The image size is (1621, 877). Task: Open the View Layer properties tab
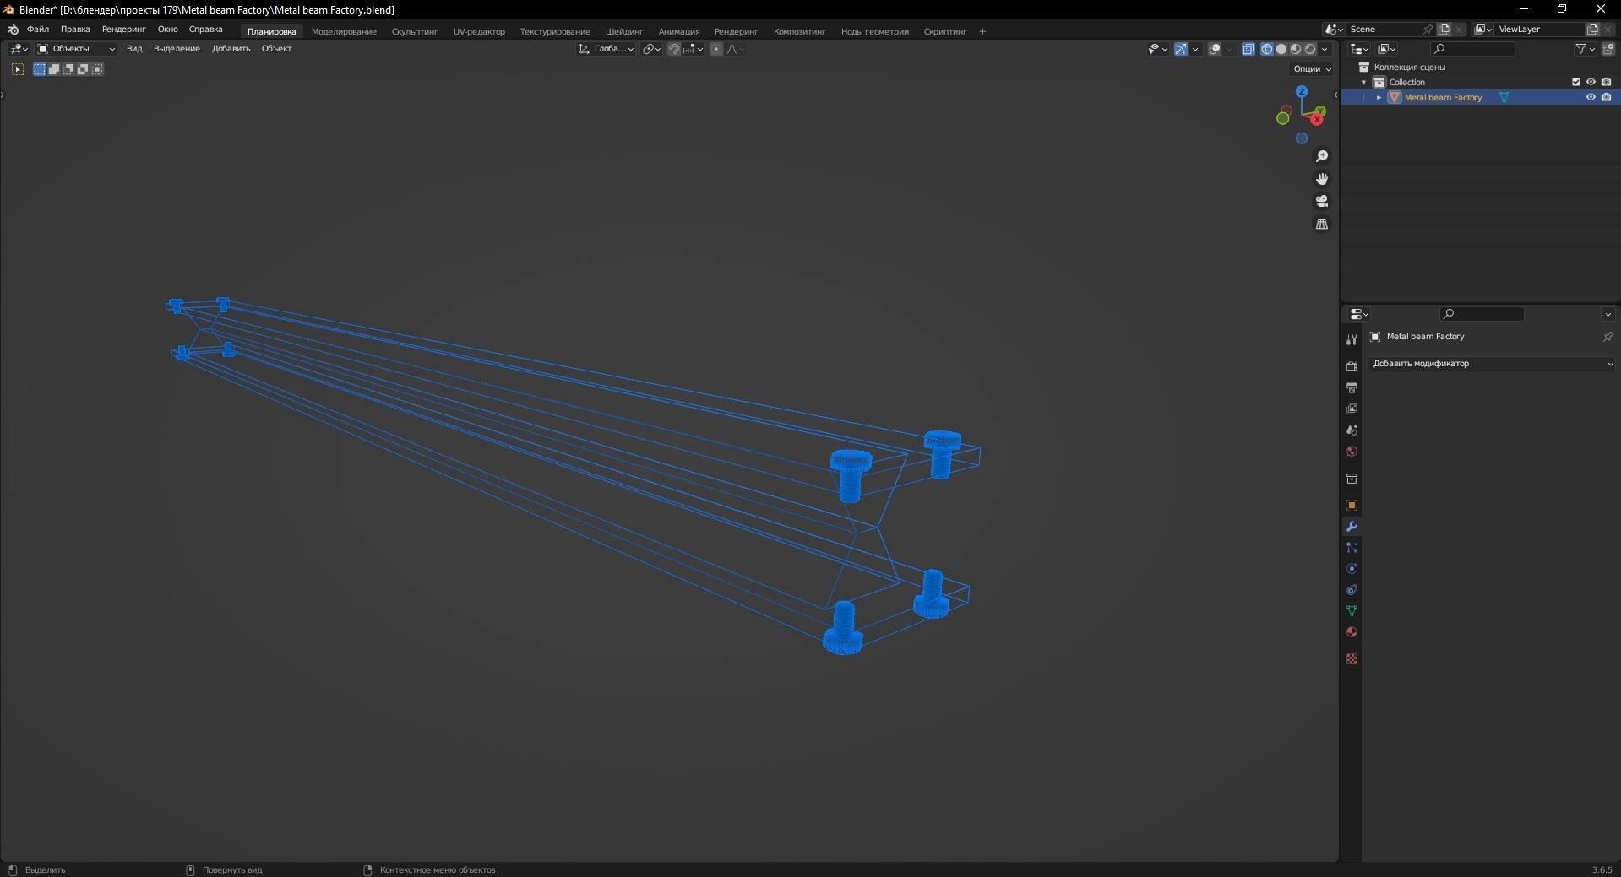tap(1352, 409)
